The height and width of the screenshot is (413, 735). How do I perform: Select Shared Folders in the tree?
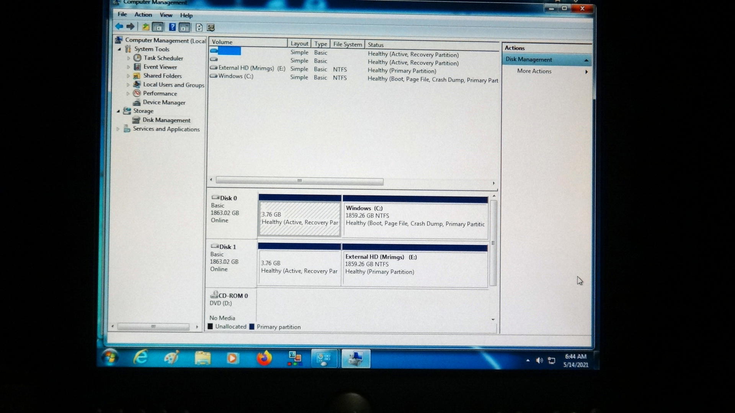point(162,76)
